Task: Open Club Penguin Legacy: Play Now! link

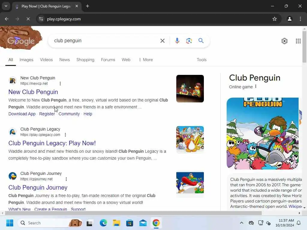Action: 52,143
